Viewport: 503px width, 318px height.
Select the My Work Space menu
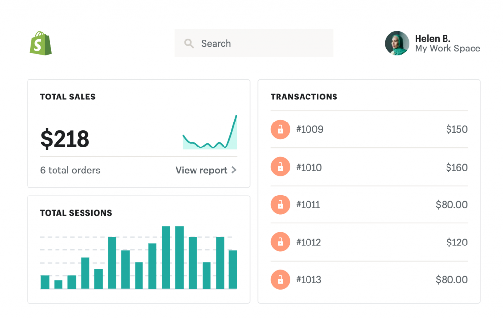[447, 49]
